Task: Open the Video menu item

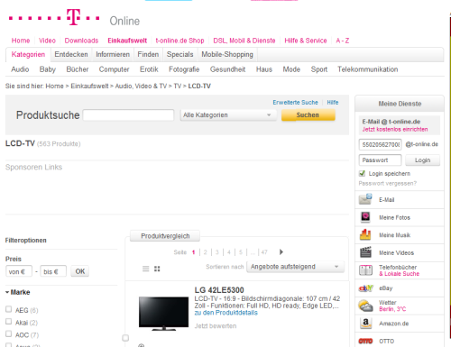Action: [47, 41]
